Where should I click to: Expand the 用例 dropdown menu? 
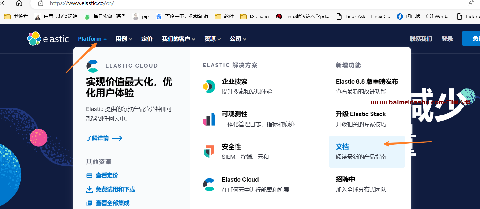point(124,39)
